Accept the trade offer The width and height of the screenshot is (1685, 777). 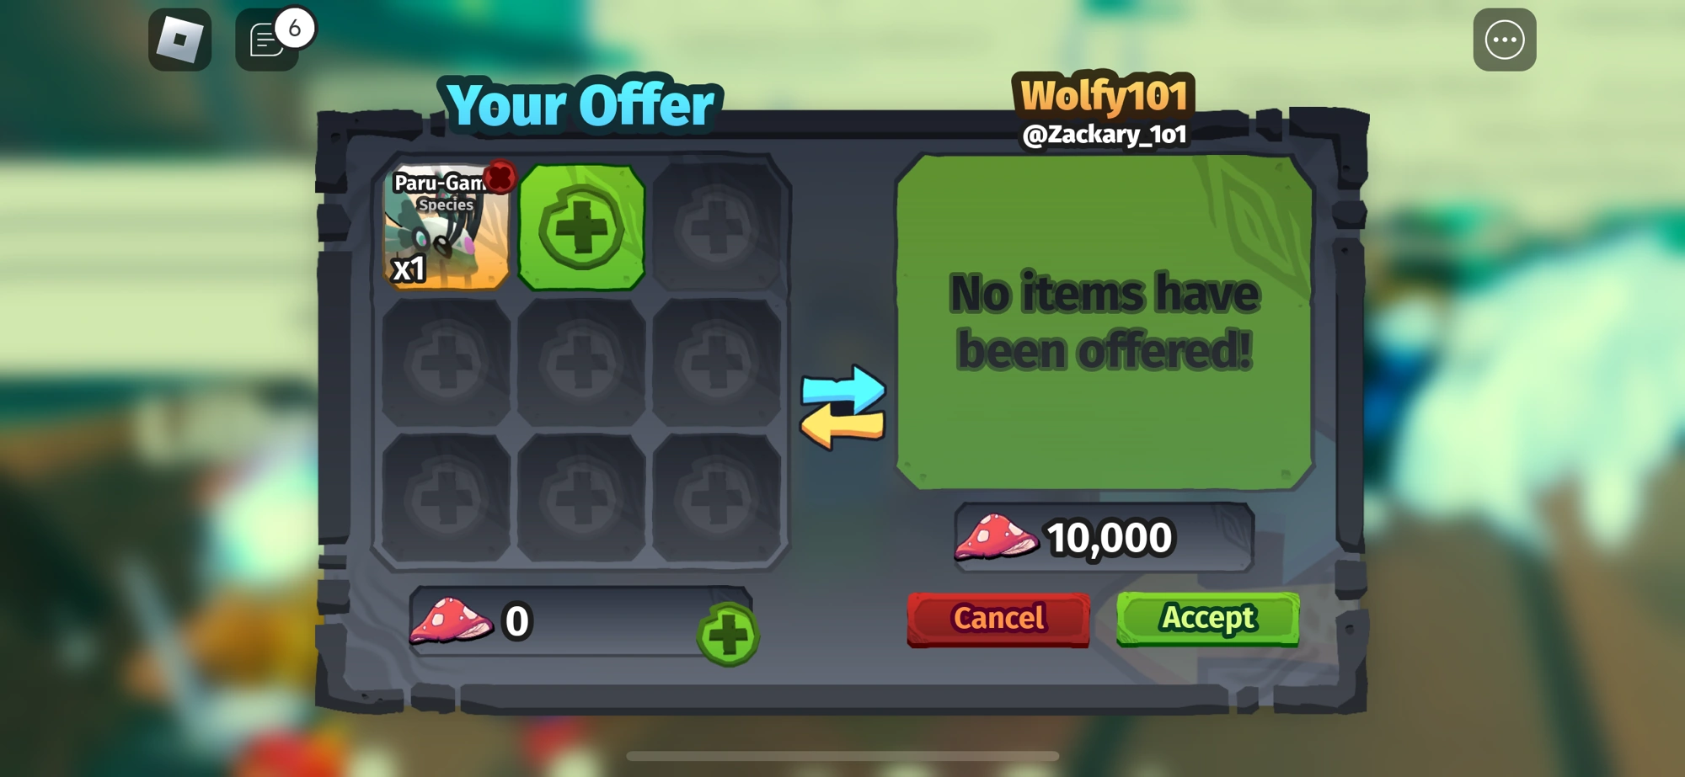tap(1207, 620)
